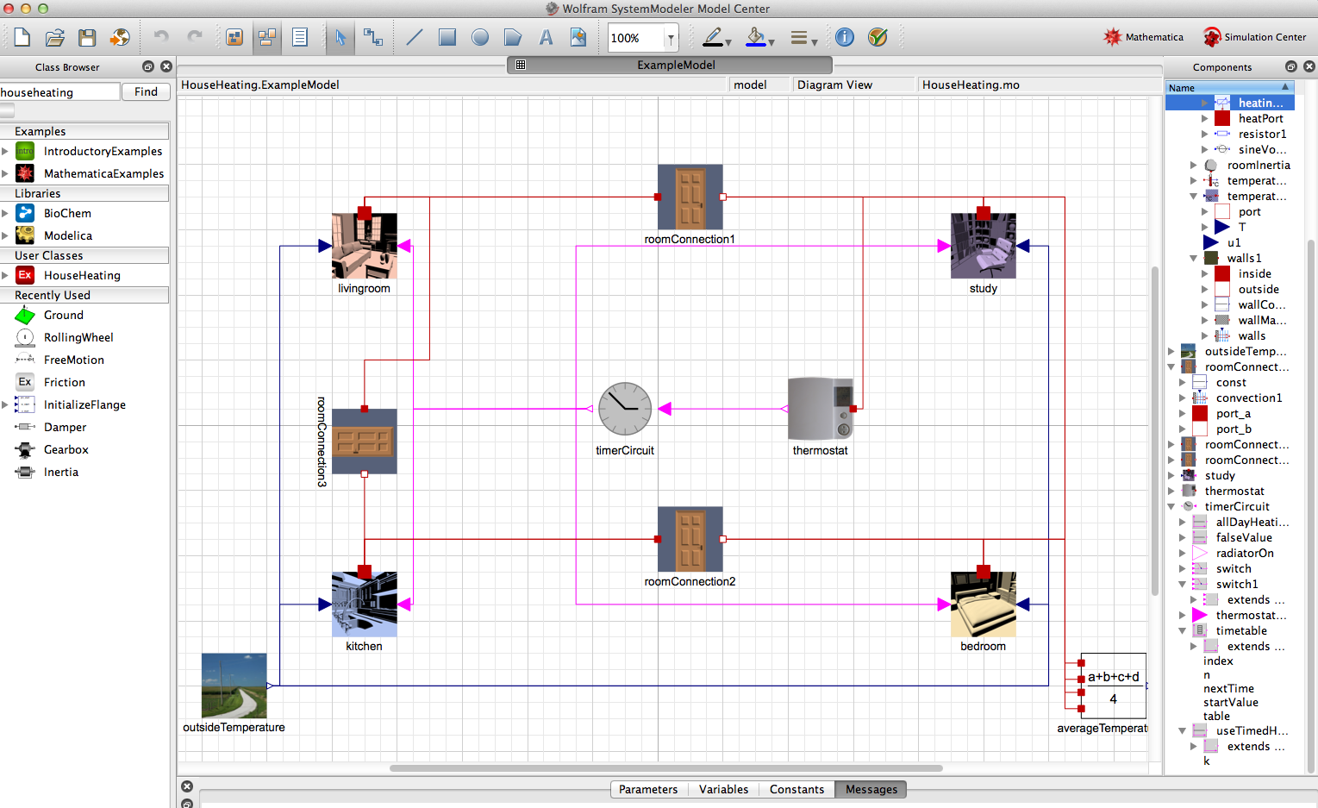
Task: Expand IntroductoryExamples tree node
Action: click(5, 151)
